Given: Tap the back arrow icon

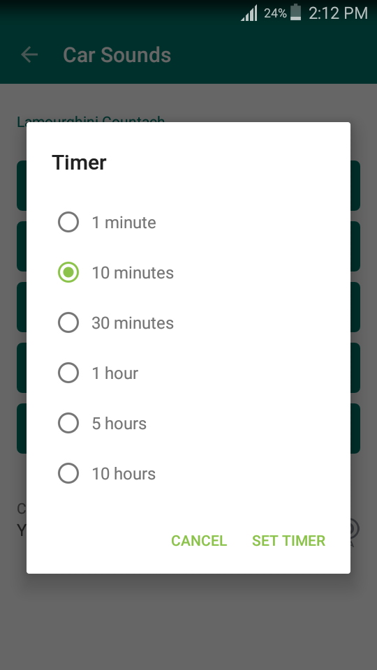Looking at the screenshot, I should point(29,54).
